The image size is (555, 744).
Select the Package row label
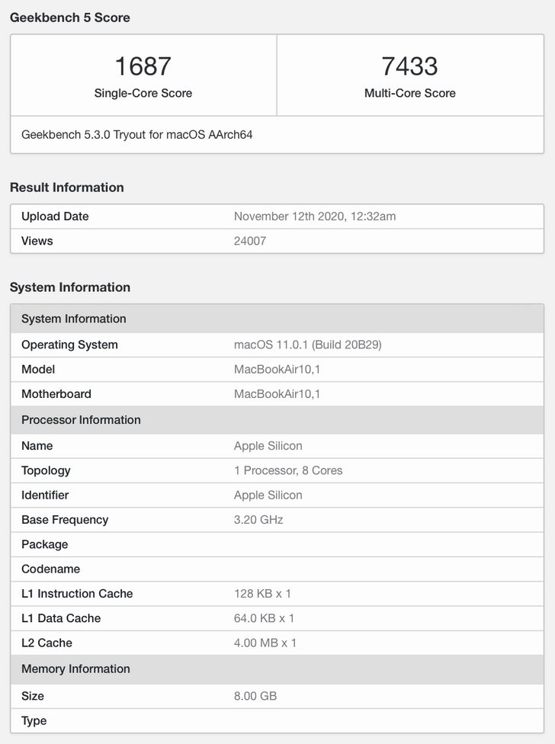44,545
